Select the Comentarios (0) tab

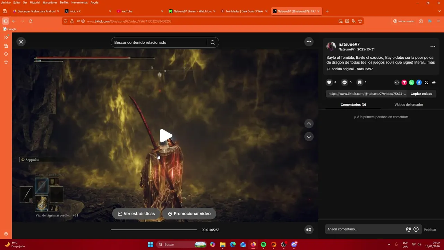coord(353,105)
